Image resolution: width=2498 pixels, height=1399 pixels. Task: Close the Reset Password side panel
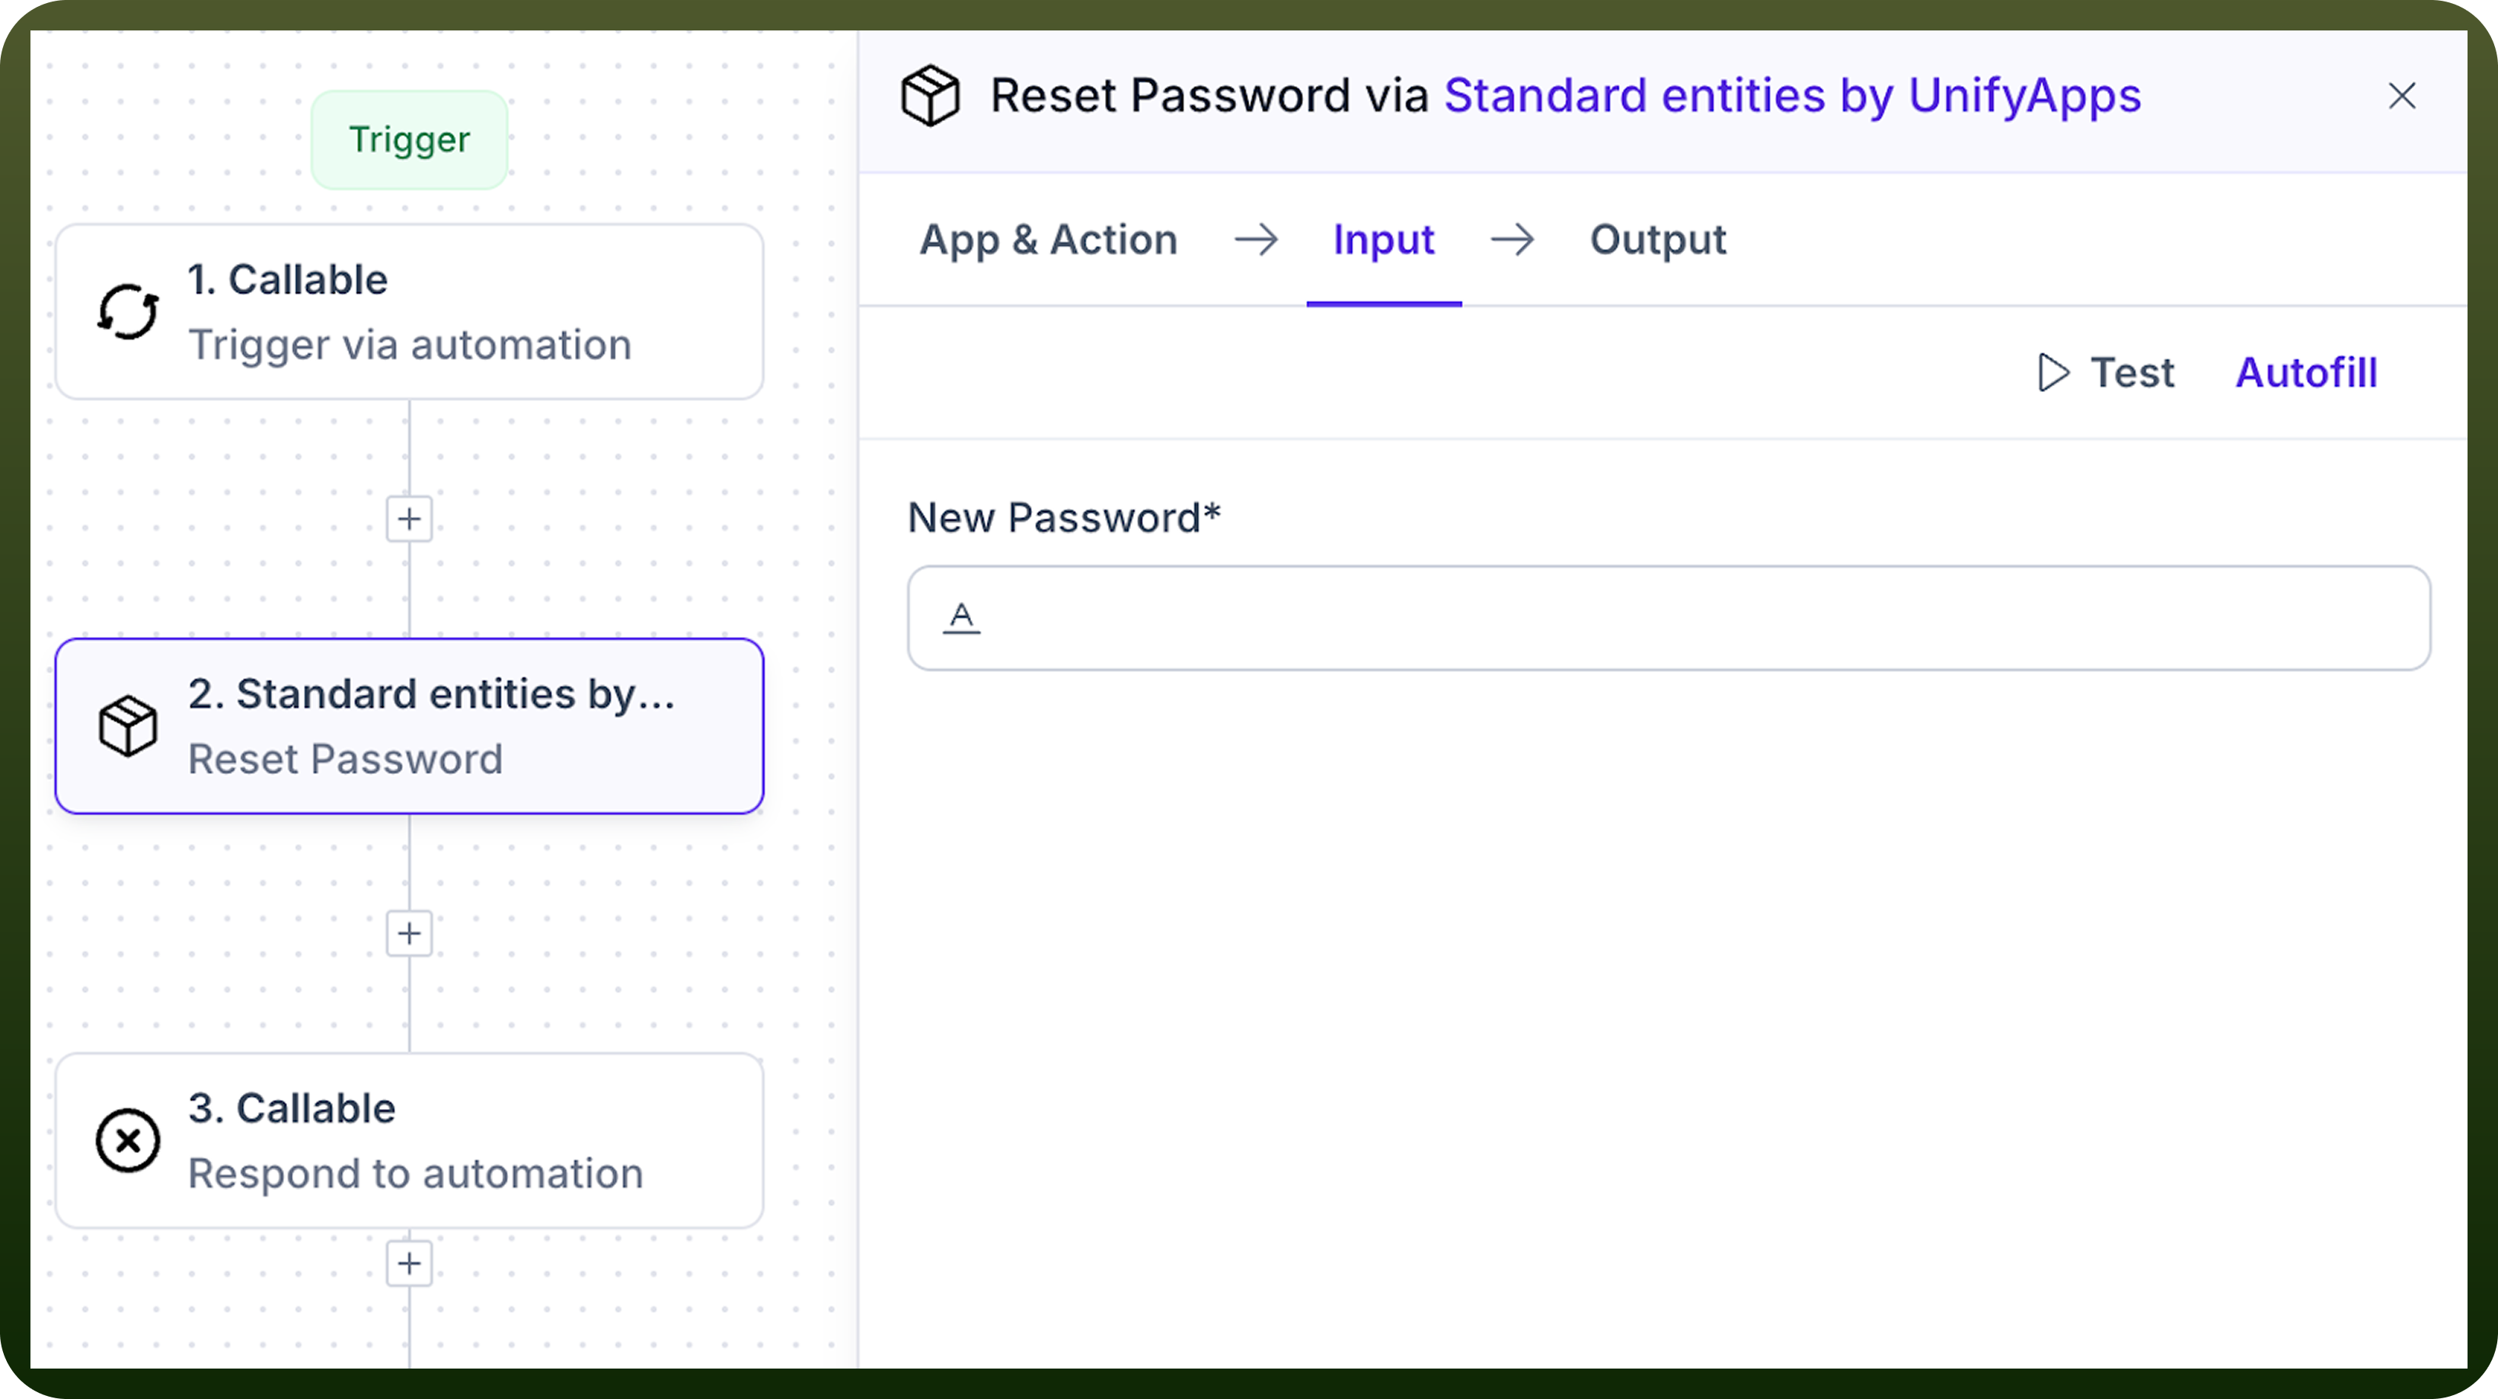click(x=2401, y=96)
